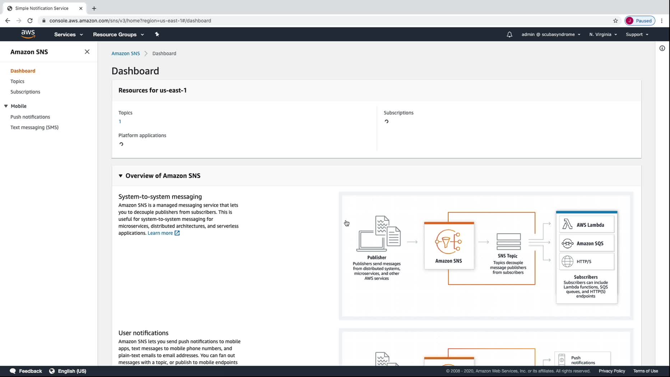Click the Resources for us-east-1 heading

(153, 90)
